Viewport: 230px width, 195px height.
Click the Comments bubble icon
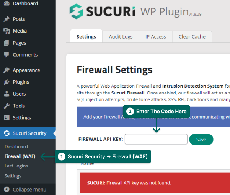coord(7,55)
